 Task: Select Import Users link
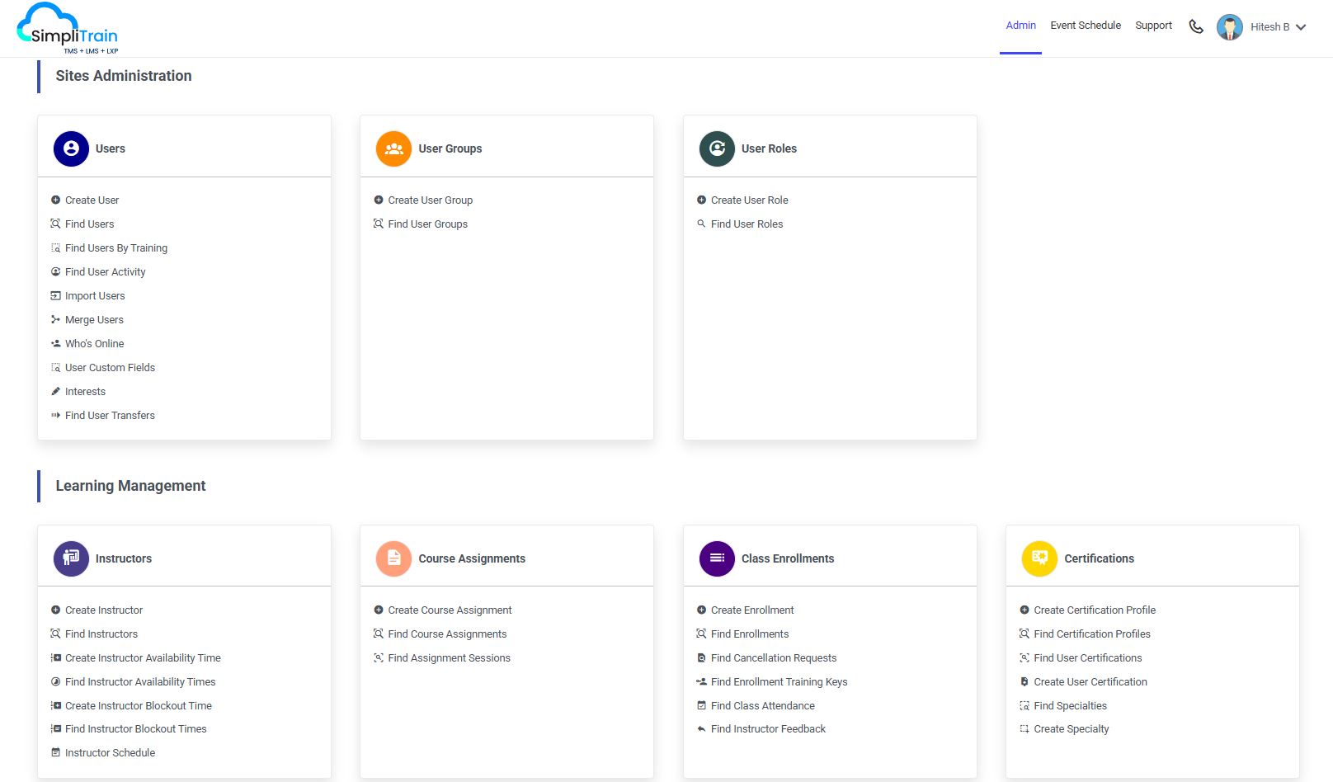(95, 296)
